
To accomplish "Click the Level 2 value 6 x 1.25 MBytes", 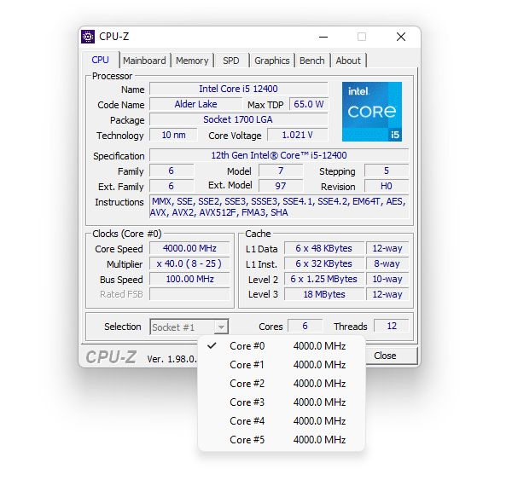I will pos(324,279).
